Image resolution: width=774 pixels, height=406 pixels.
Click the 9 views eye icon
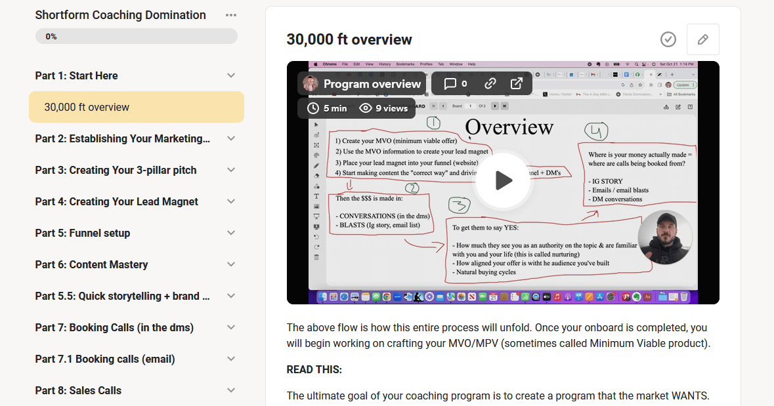[x=366, y=108]
